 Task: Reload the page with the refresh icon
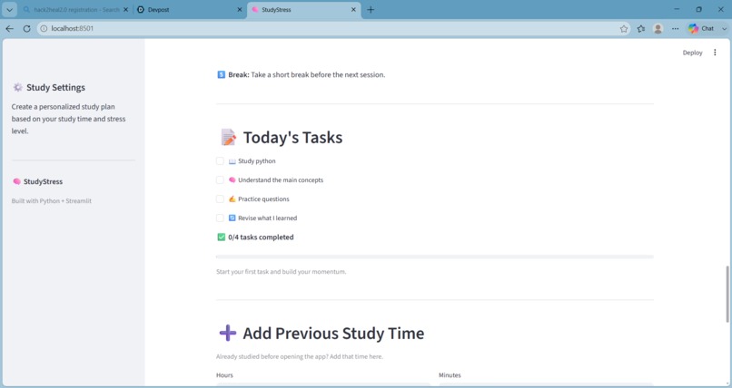click(26, 28)
